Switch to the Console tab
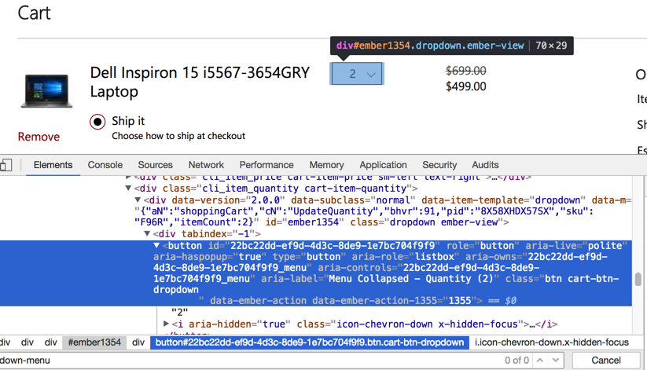 tap(105, 165)
